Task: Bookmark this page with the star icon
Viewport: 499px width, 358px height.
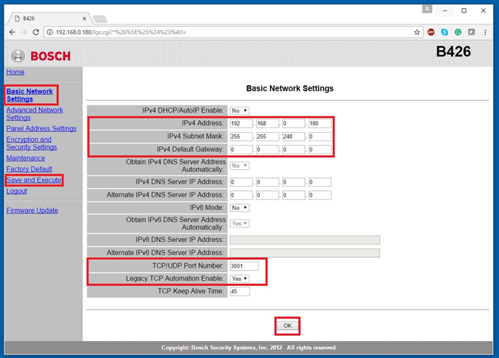Action: 417,32
